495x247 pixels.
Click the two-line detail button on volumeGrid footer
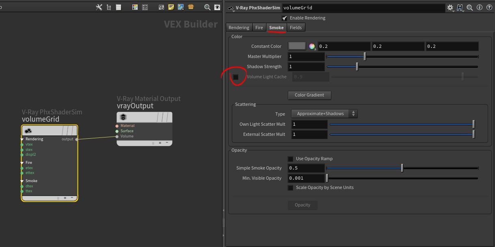[65, 198]
